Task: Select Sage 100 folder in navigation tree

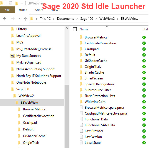Action: pyautogui.click(x=23, y=89)
